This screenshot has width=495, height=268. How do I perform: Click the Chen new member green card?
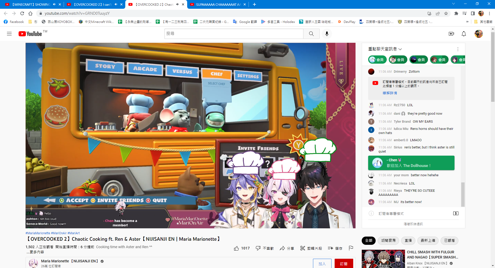(411, 163)
